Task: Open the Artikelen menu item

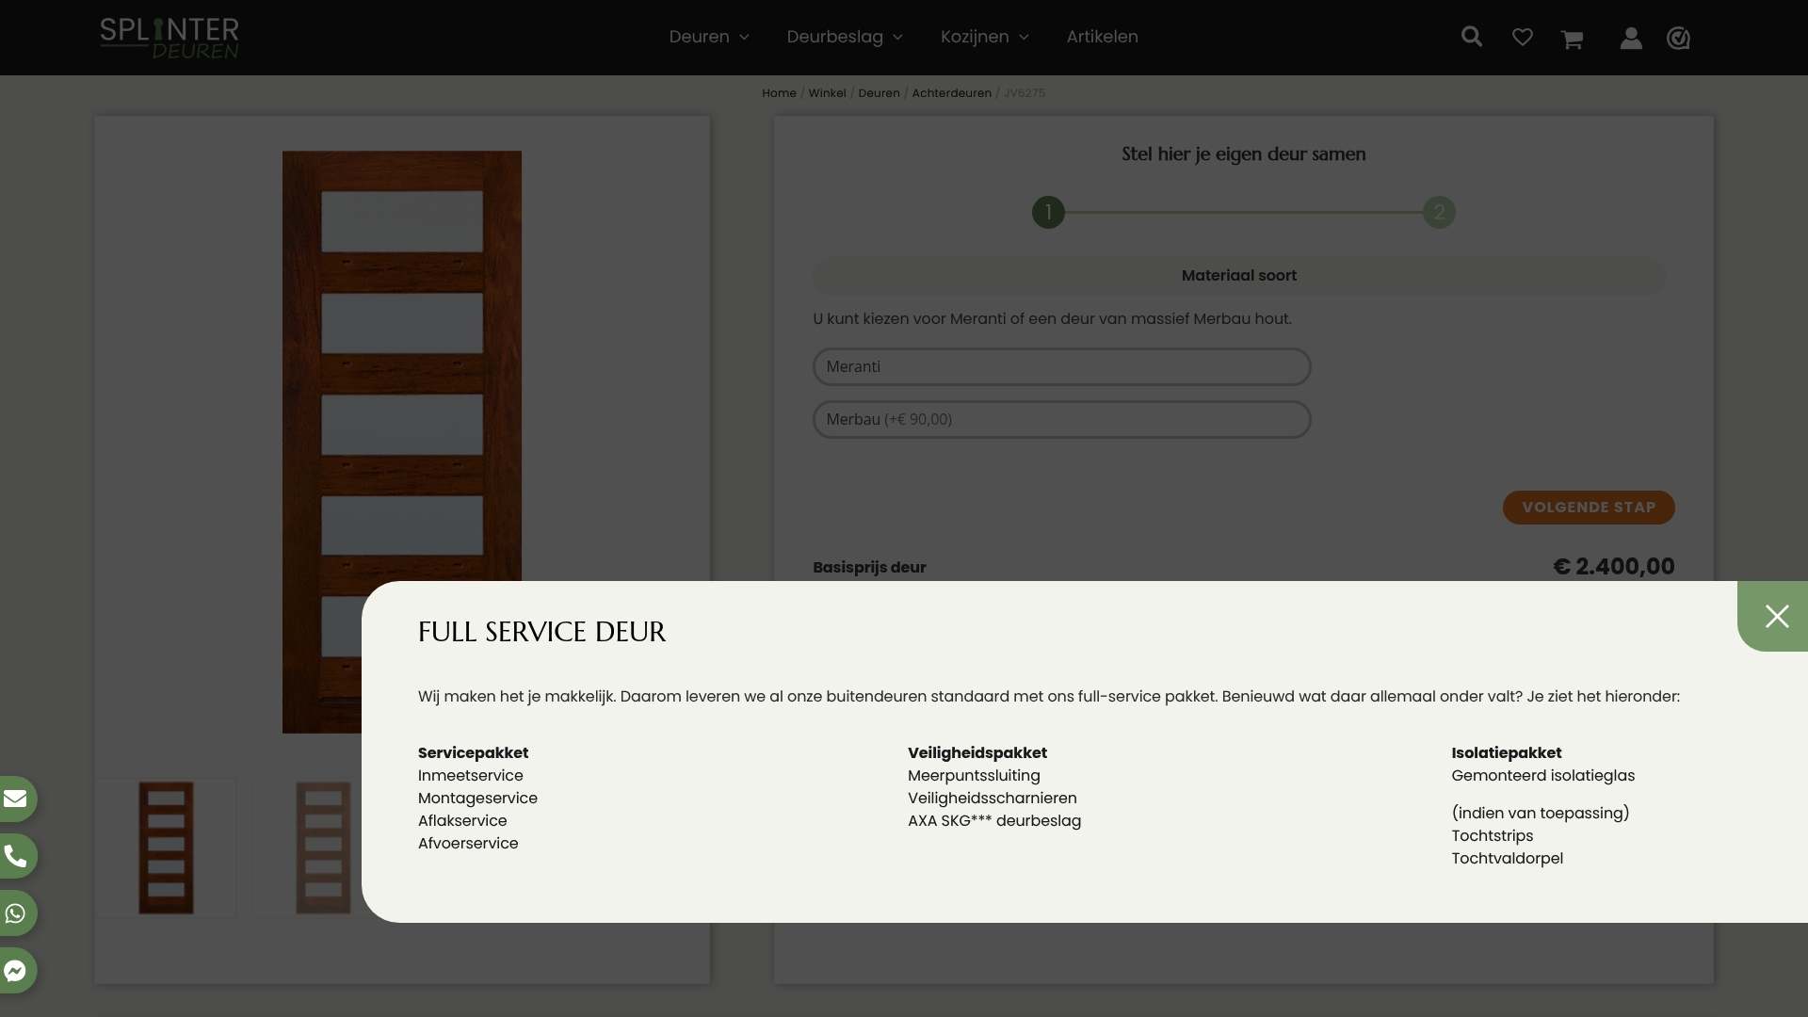Action: click(x=1102, y=37)
